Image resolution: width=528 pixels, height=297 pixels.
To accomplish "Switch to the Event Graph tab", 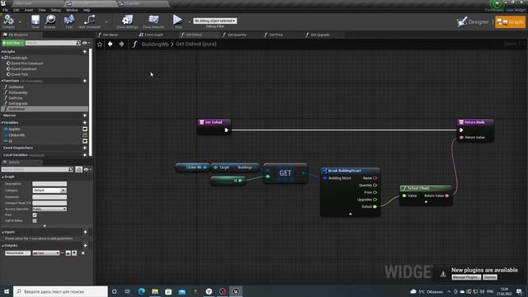I will click(153, 35).
